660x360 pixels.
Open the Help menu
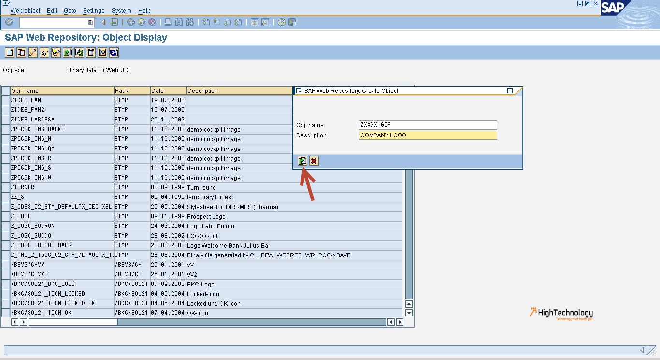pyautogui.click(x=144, y=11)
